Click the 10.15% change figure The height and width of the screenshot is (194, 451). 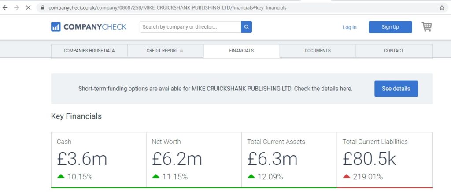tap(80, 177)
